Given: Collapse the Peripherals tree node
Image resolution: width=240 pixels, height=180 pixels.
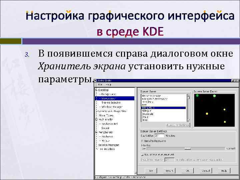Looking at the screenshot, I should click(96, 132).
